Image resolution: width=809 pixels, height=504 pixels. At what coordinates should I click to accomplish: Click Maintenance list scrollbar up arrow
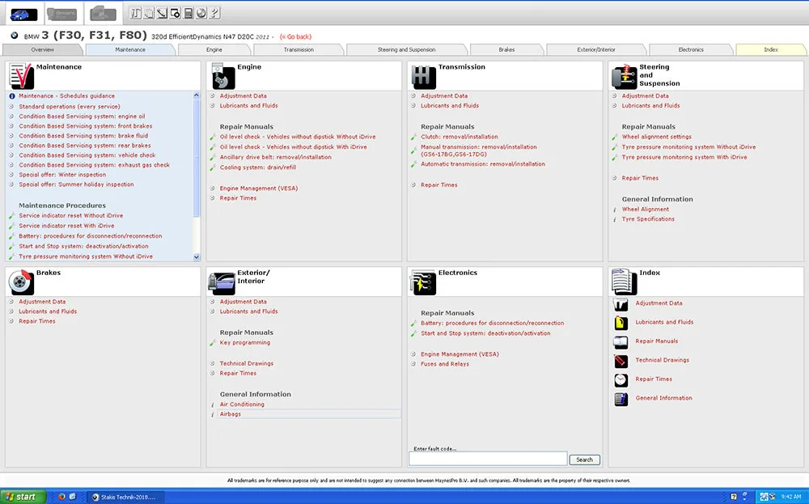pos(196,95)
